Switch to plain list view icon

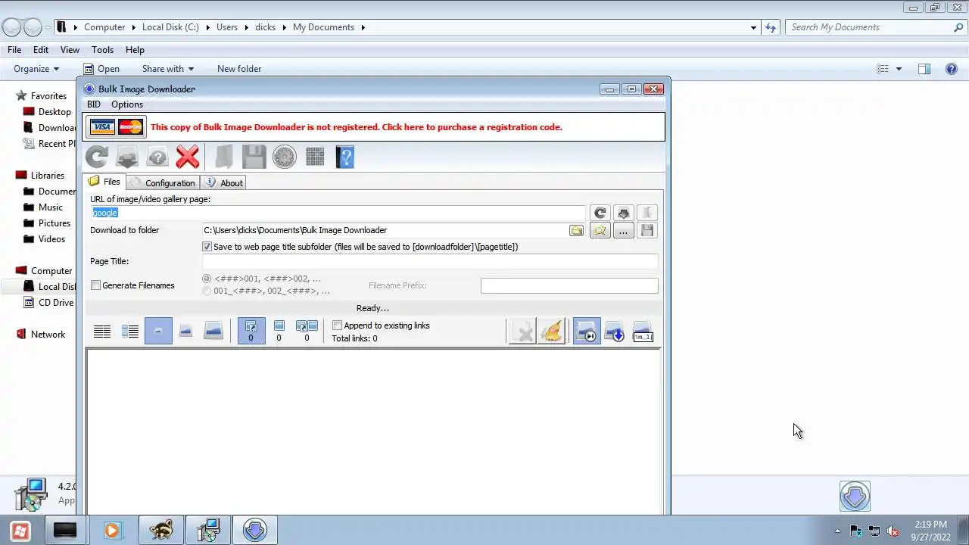coord(102,331)
